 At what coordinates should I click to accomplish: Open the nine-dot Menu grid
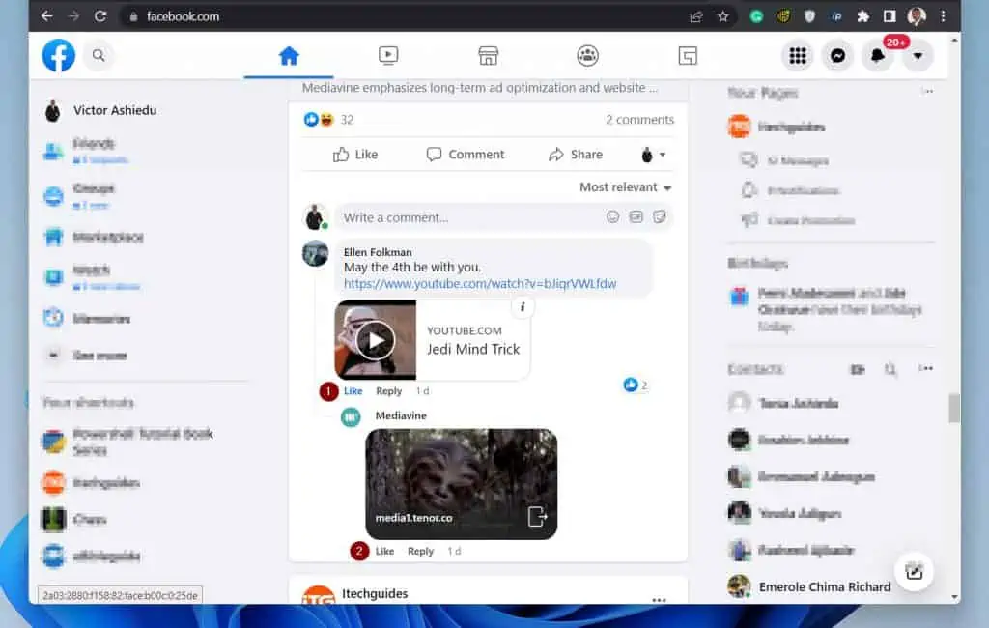(x=798, y=55)
